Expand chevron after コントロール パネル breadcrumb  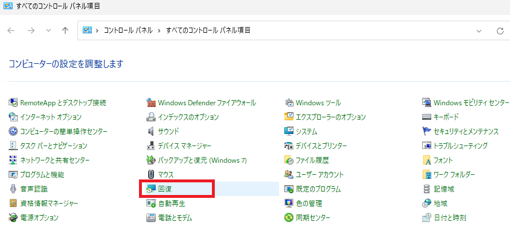click(x=160, y=31)
